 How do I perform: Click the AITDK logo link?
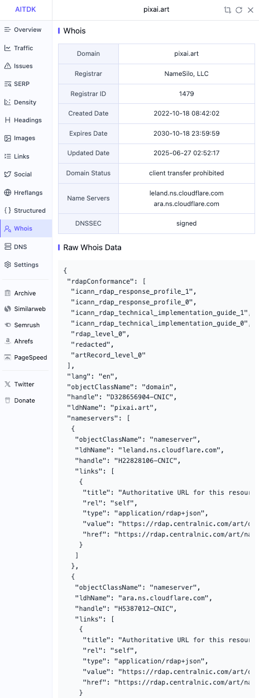click(x=26, y=9)
